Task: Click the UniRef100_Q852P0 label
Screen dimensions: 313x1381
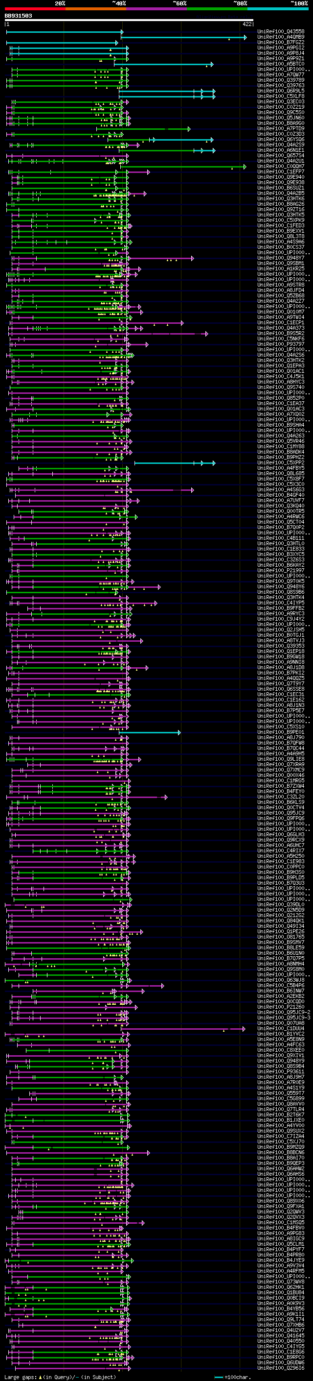Action: [281, 398]
